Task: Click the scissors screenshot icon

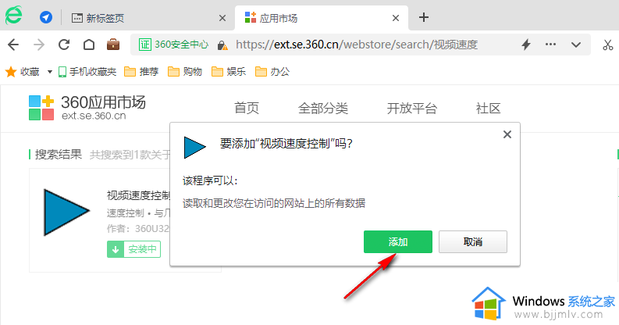Action: tap(607, 45)
